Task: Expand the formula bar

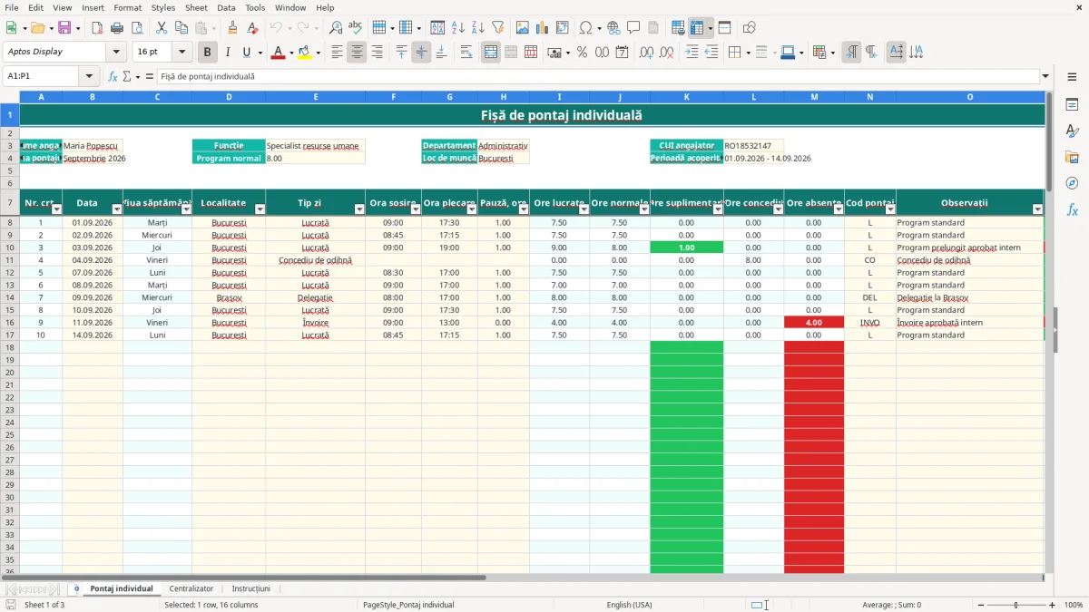Action: tap(1045, 76)
